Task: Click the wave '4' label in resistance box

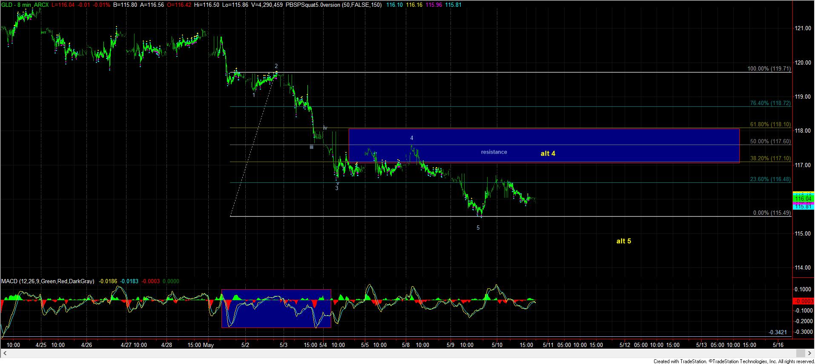Action: click(412, 138)
